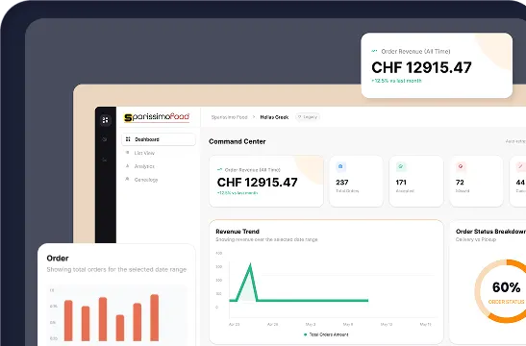Click the Order heading on the floating bar-chart card

tap(58, 259)
